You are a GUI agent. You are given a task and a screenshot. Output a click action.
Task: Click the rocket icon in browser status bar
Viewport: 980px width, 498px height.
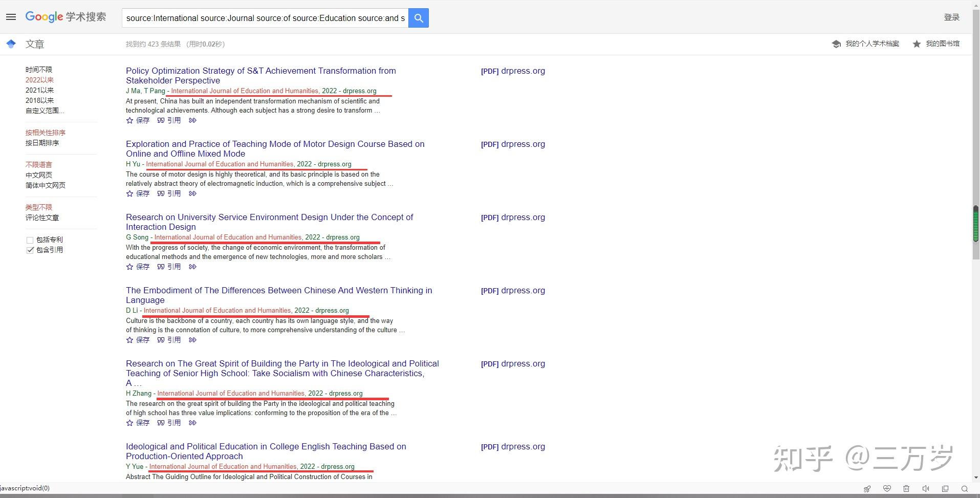pyautogui.click(x=867, y=489)
